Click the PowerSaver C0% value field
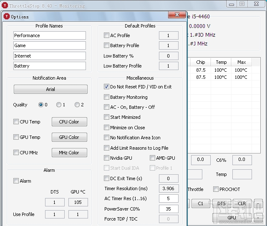The image size is (267, 226). coord(169,209)
